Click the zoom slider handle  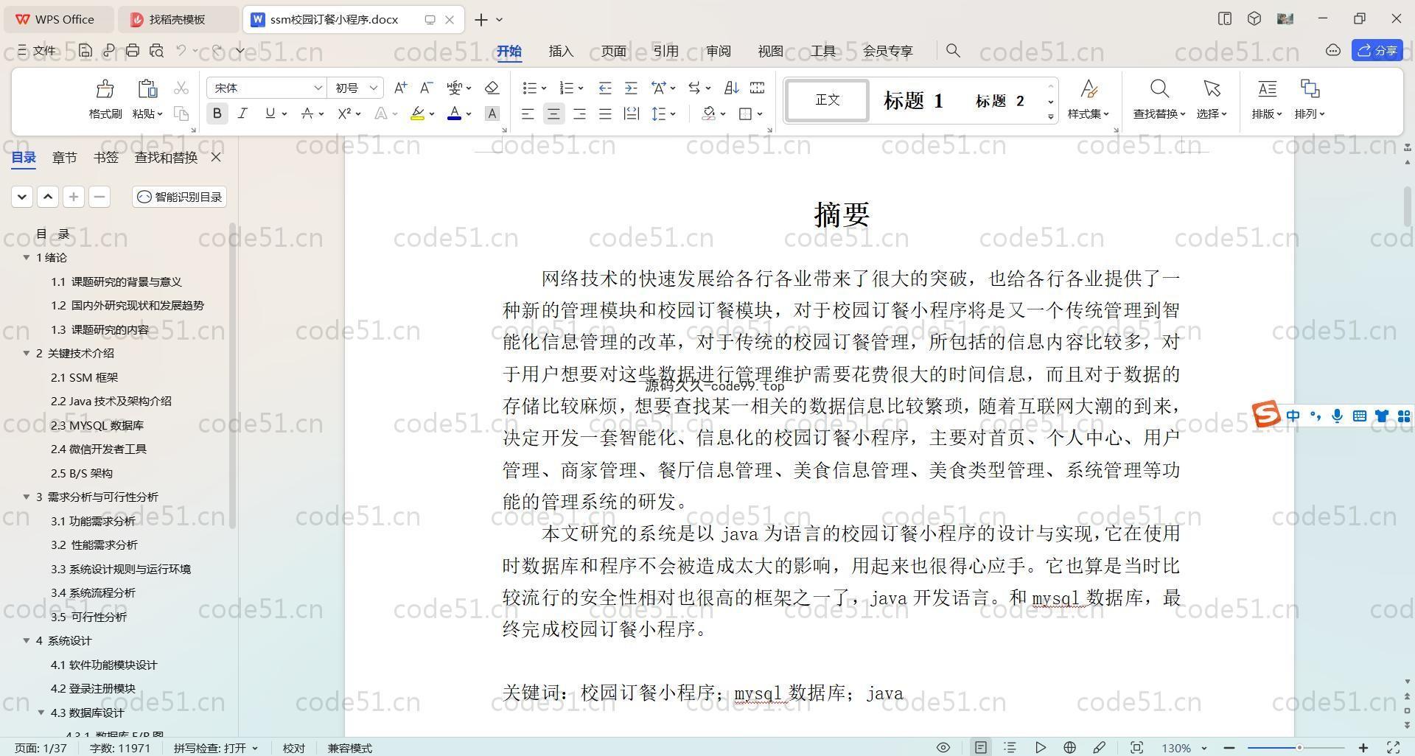(x=1299, y=747)
